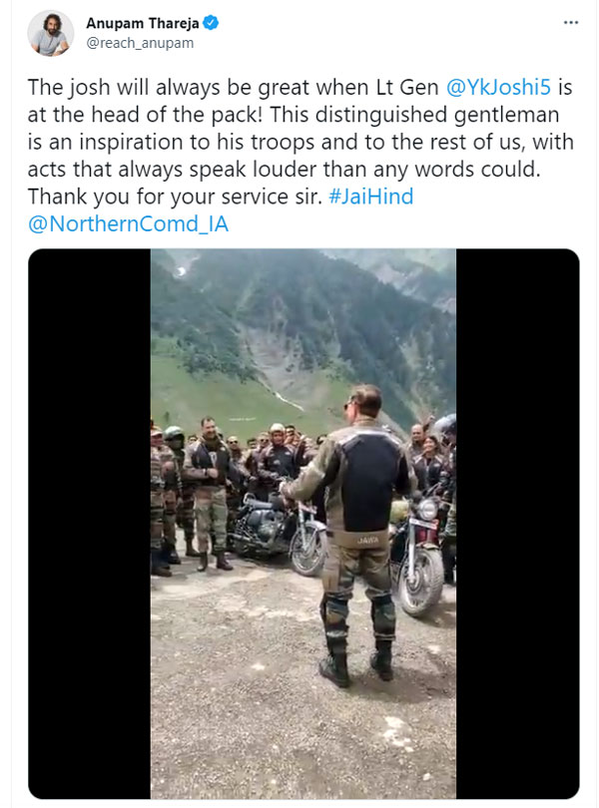The height and width of the screenshot is (808, 599).
Task: Open the tweet's three-dot more options menu
Action: (570, 21)
